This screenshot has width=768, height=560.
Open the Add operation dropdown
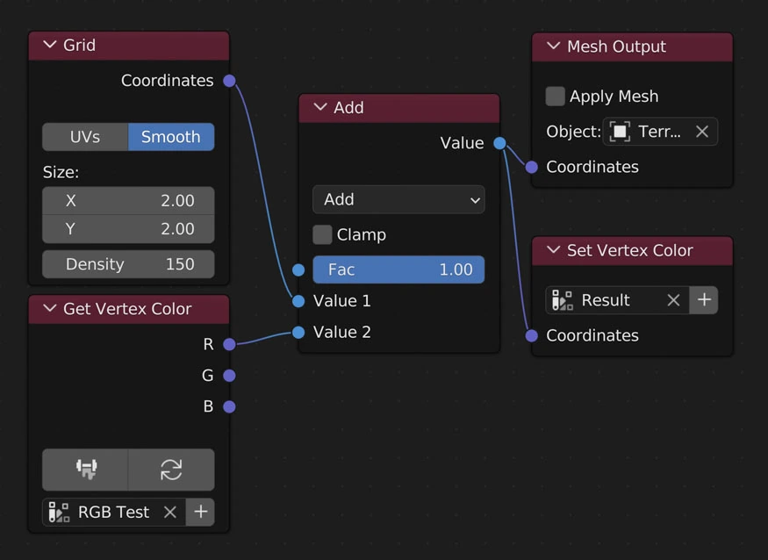tap(398, 199)
